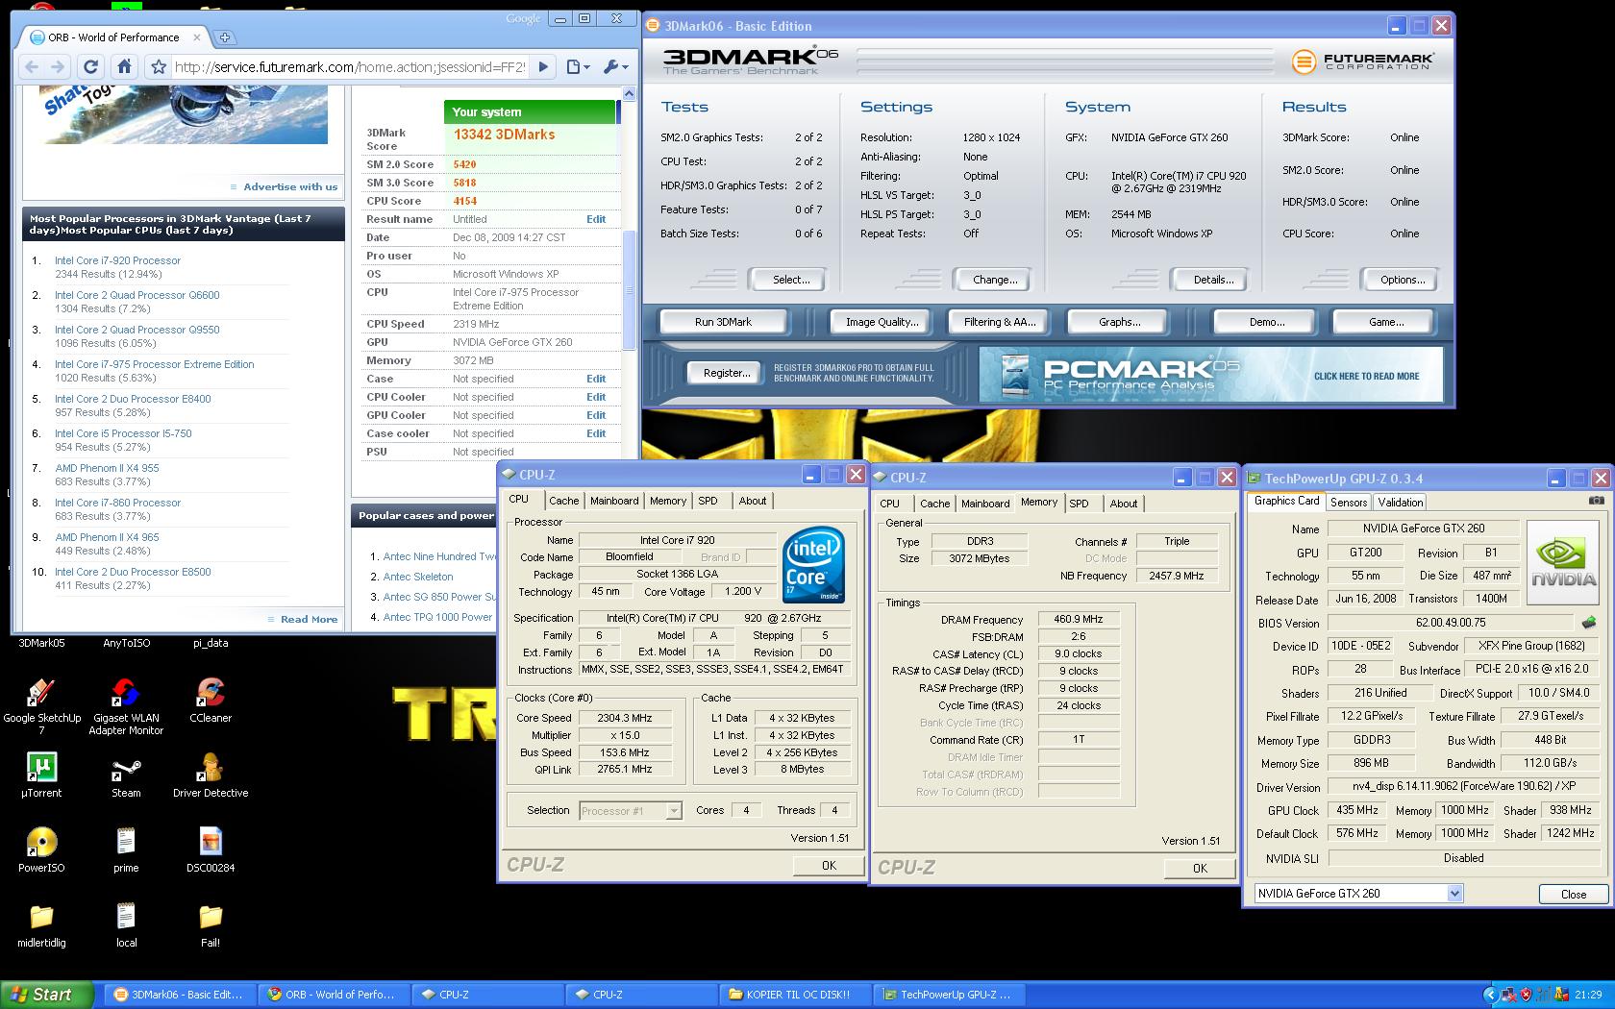Click Image Quality... button in 3DMark06
1615x1009 pixels.
click(882, 322)
